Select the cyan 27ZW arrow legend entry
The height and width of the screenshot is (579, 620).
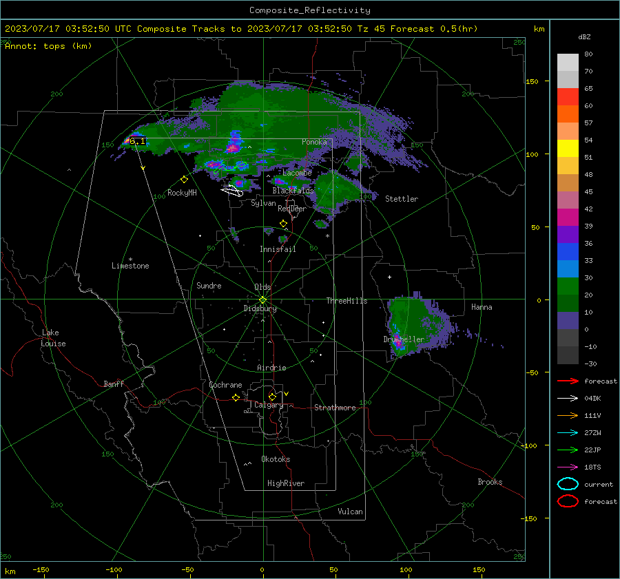[568, 433]
